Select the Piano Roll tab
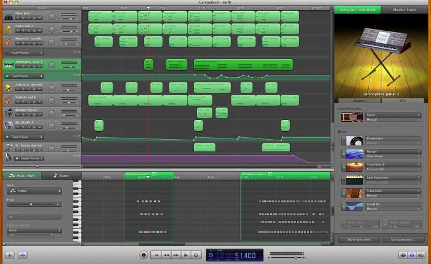431x264 pixels. click(x=22, y=175)
